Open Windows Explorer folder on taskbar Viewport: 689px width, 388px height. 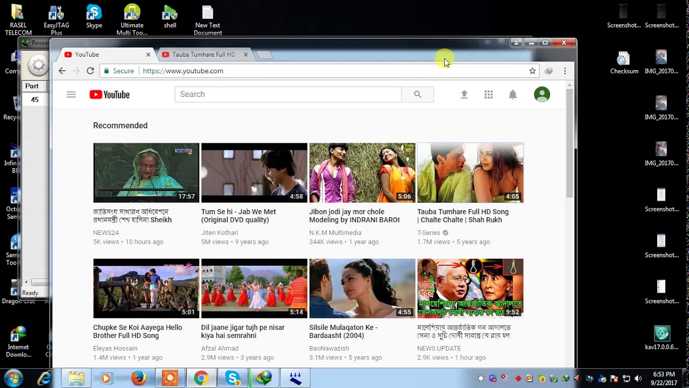pos(76,379)
